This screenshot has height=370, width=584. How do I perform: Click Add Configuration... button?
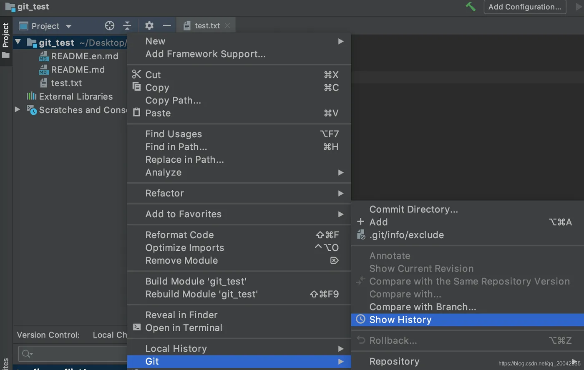point(524,7)
